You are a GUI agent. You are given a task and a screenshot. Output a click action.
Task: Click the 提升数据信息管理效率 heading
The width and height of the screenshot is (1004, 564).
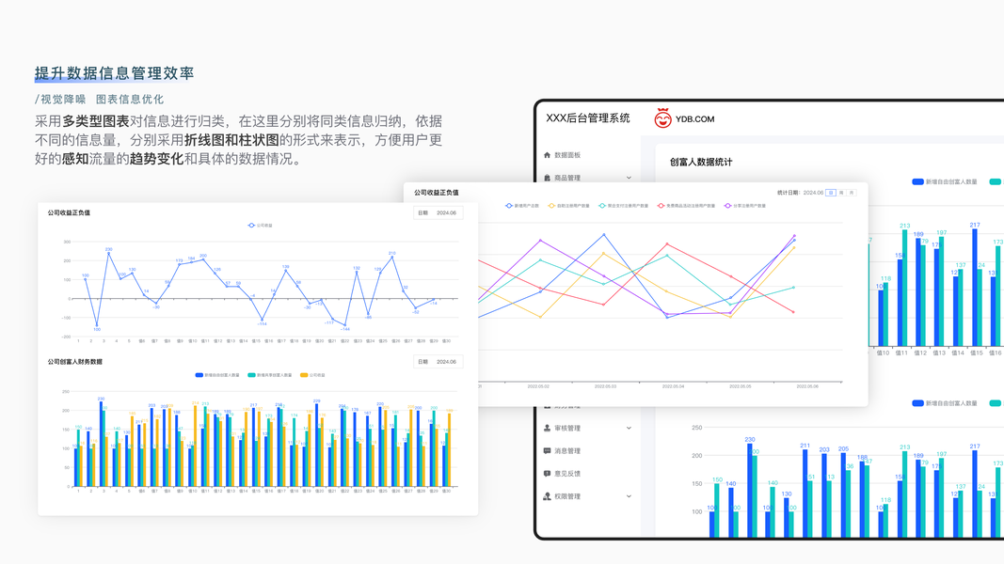tap(114, 73)
